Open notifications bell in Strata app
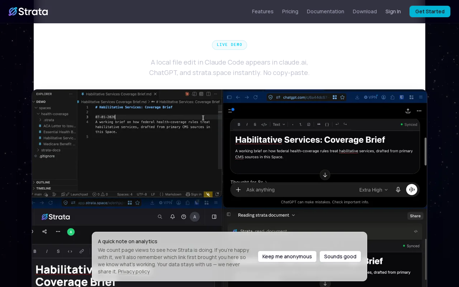Screen dimensions: 459x287 pos(172,217)
